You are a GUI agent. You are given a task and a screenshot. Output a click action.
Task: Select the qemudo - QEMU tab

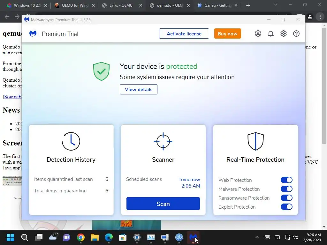[x=170, y=5]
